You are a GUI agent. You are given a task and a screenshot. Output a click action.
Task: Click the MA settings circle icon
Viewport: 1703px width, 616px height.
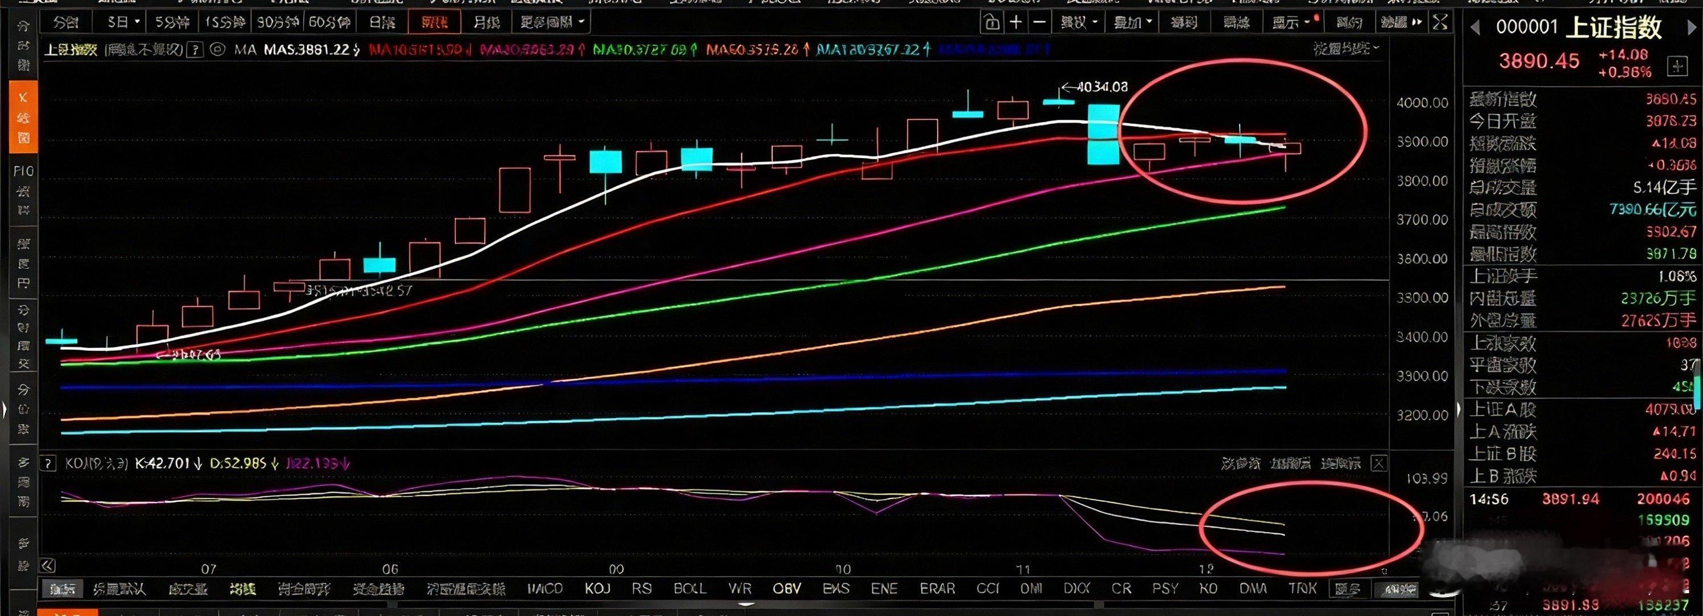point(217,50)
